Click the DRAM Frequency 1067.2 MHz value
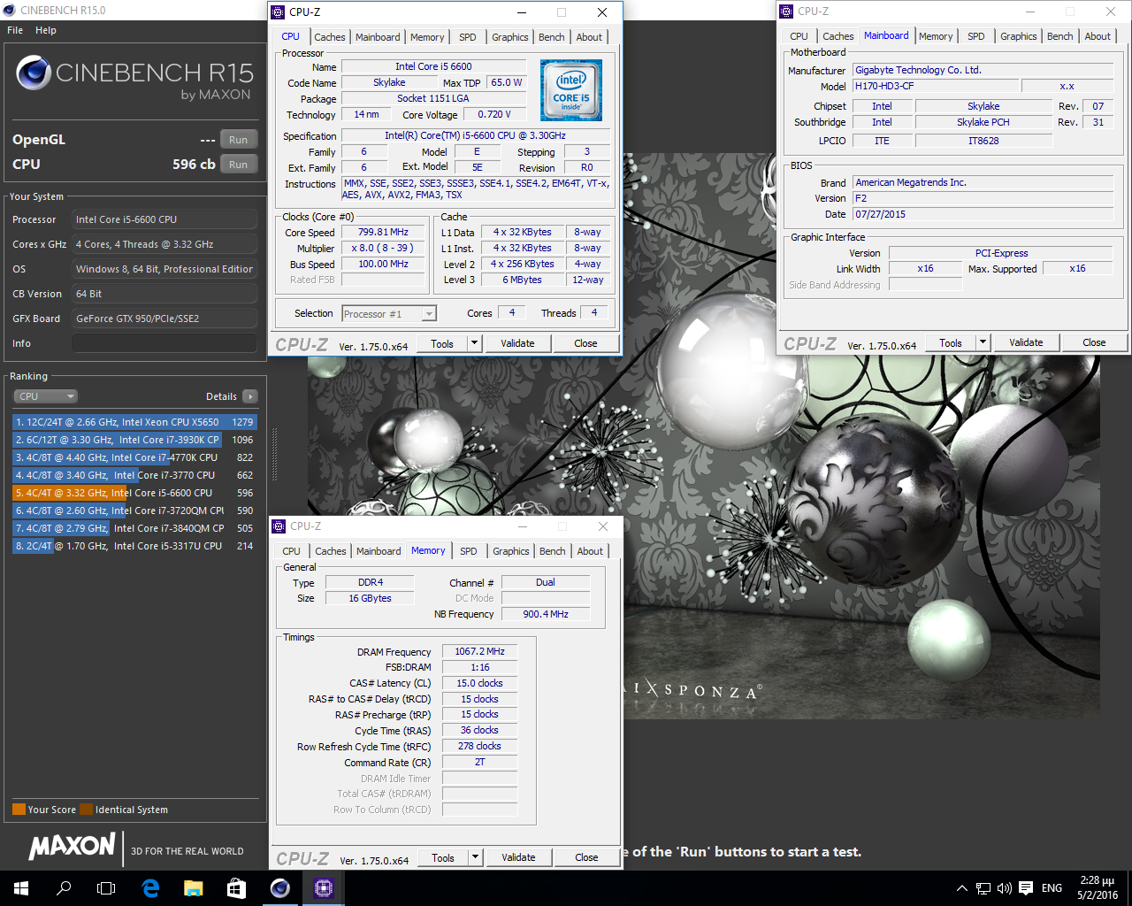The height and width of the screenshot is (906, 1132). [479, 651]
